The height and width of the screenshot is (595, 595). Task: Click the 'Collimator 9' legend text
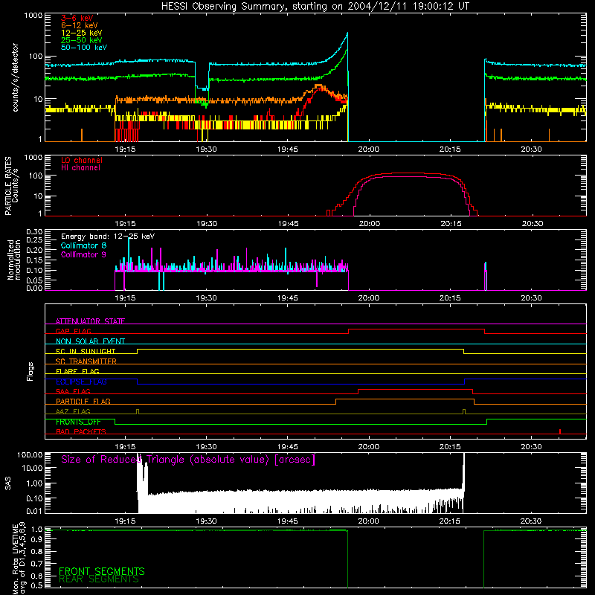pyautogui.click(x=83, y=254)
